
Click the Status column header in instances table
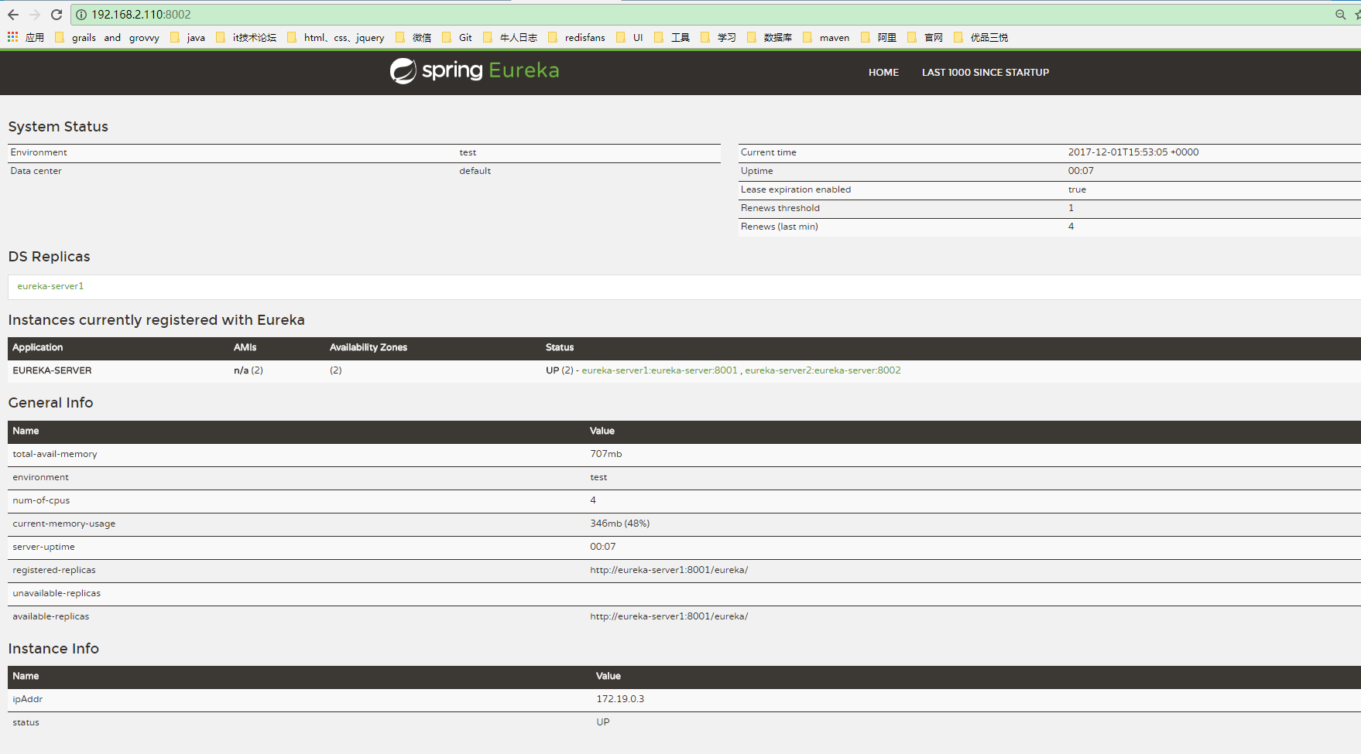[560, 347]
